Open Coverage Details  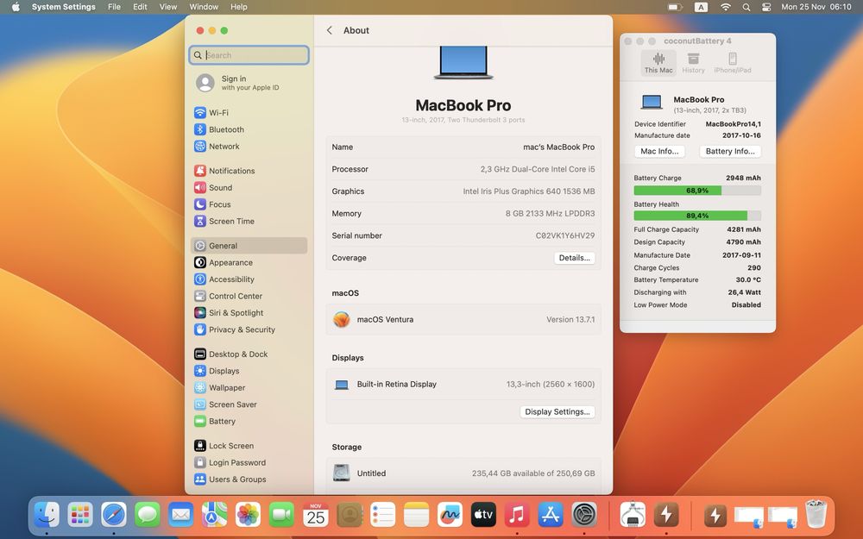coord(574,258)
